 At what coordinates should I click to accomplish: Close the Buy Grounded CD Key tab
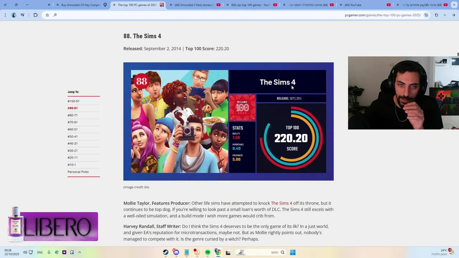[x=57, y=5]
